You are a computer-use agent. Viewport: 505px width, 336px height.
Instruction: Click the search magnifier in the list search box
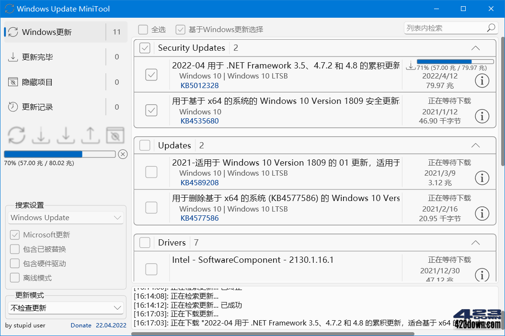(x=491, y=28)
